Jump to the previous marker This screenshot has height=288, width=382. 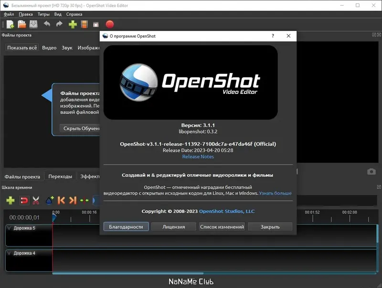coord(61,200)
